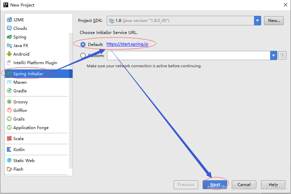291x194 pixels.
Task: Select the Groovy entry text
Action: (x=21, y=102)
